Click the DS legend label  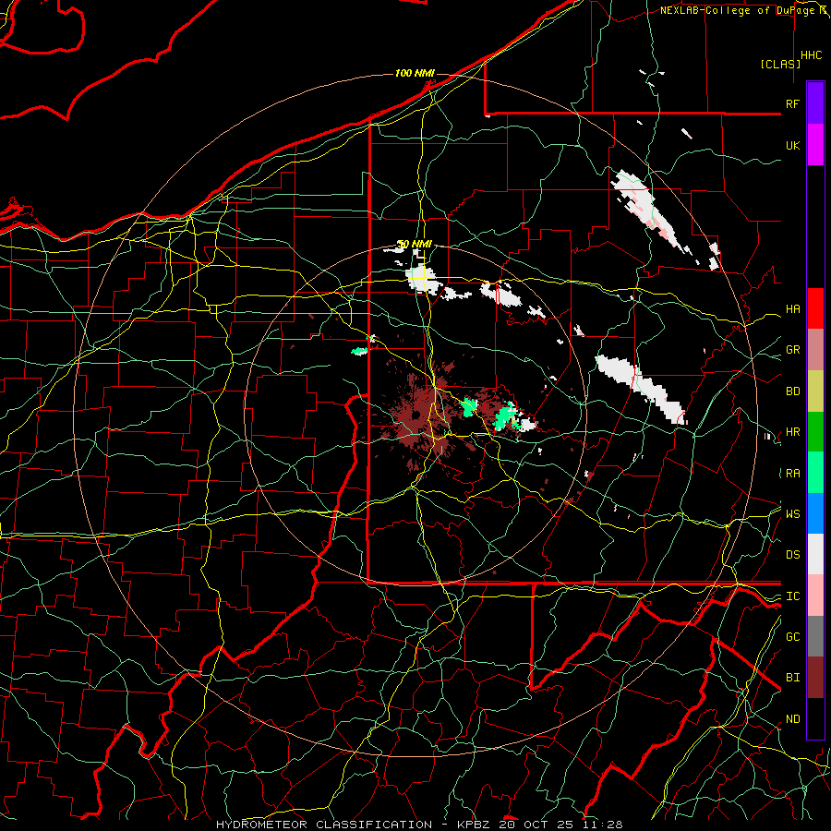[792, 555]
